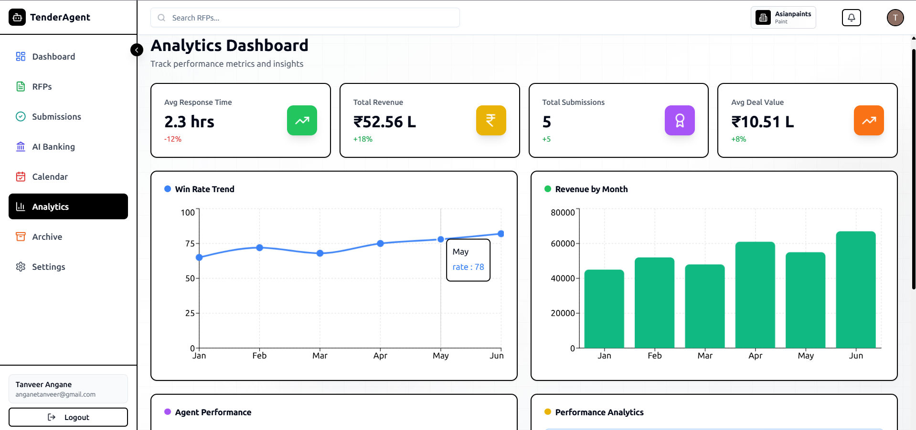
Task: Click the Asianpaints building icon
Action: (763, 18)
